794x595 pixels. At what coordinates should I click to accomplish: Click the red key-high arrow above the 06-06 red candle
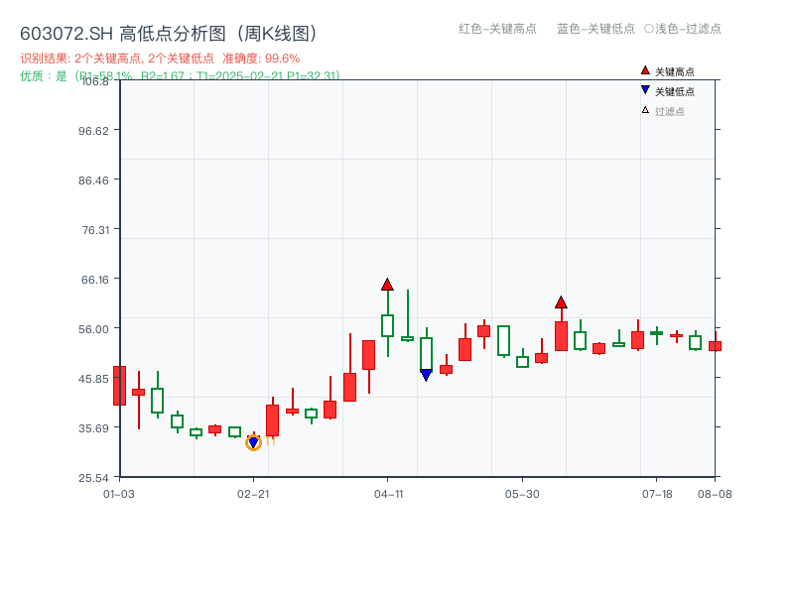pyautogui.click(x=562, y=302)
